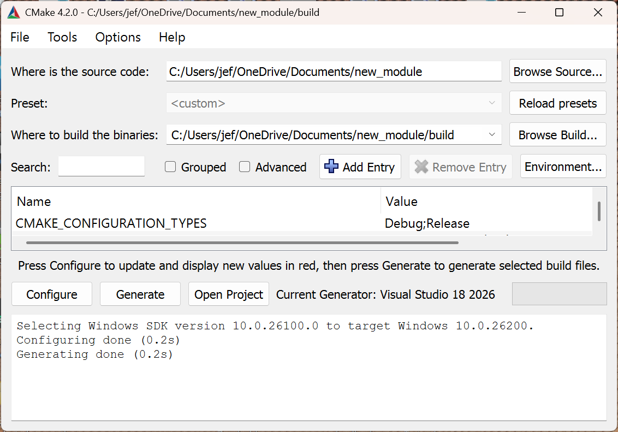The width and height of the screenshot is (618, 432).
Task: Open the File menu
Action: pos(20,37)
